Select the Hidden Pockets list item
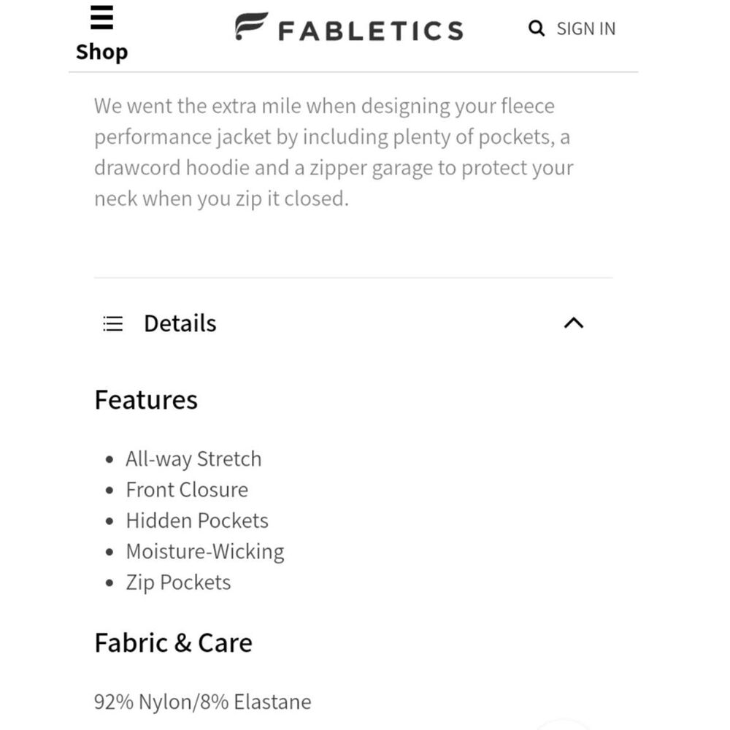 click(197, 520)
